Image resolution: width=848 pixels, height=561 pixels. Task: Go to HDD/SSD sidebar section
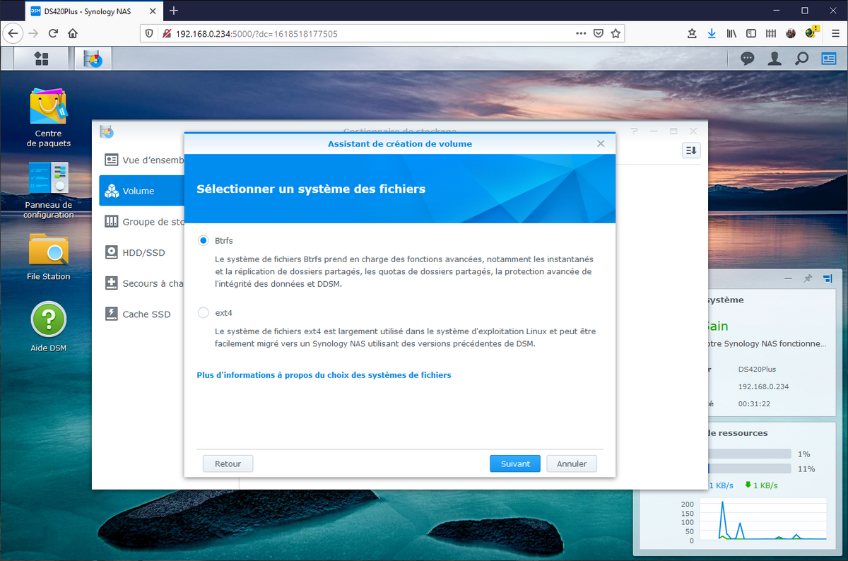pos(141,252)
